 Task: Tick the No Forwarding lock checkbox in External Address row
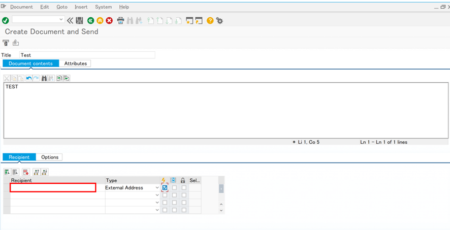coord(184,187)
